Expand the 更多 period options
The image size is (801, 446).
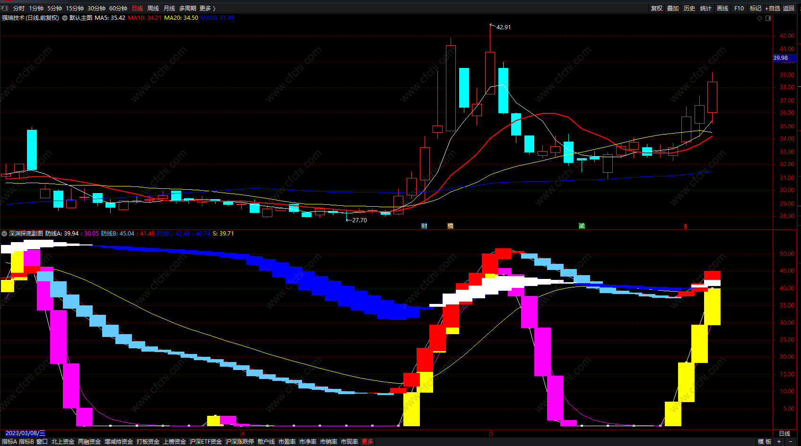pyautogui.click(x=207, y=8)
